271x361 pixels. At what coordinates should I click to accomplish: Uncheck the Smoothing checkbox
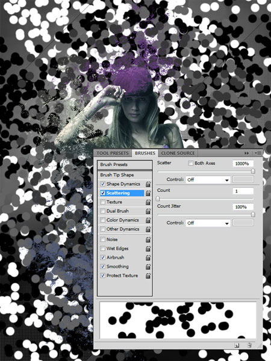[103, 267]
